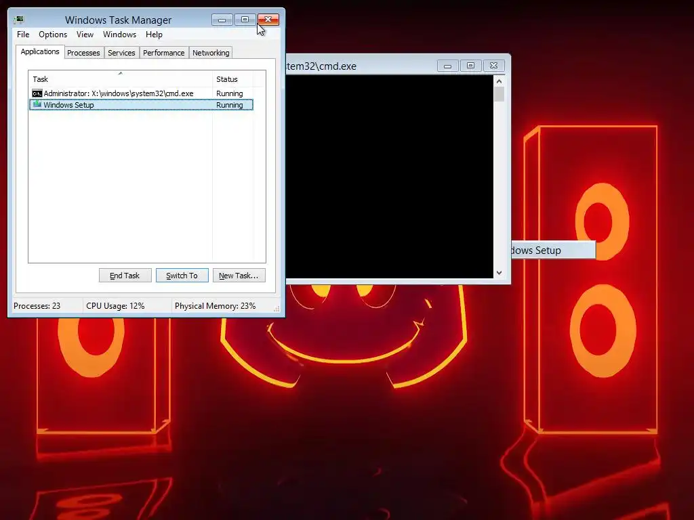Switch to the Services tab

click(121, 53)
